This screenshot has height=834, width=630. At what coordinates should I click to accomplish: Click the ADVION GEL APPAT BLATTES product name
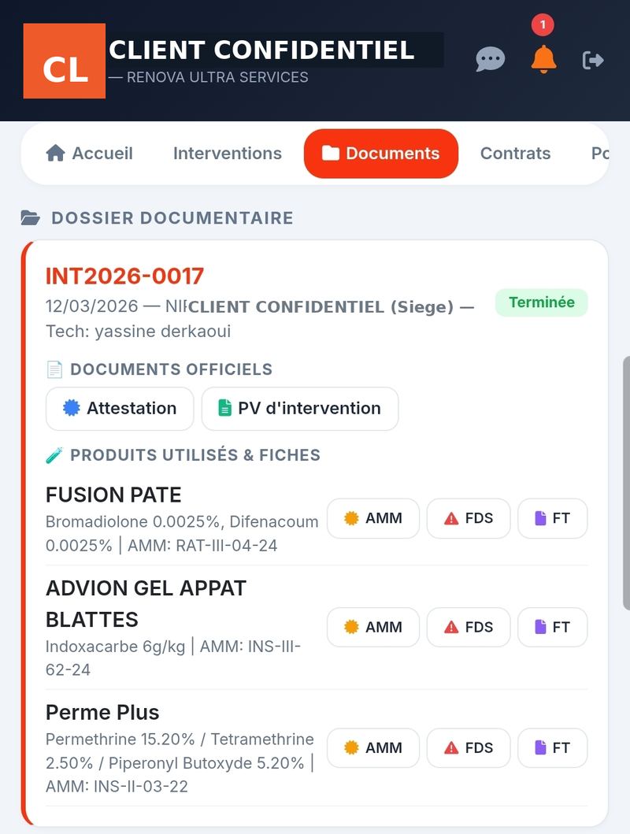tap(146, 604)
